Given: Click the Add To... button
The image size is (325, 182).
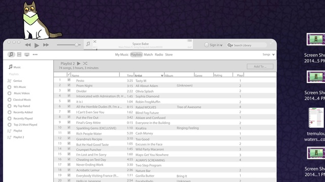Looking at the screenshot, I should [x=260, y=66].
